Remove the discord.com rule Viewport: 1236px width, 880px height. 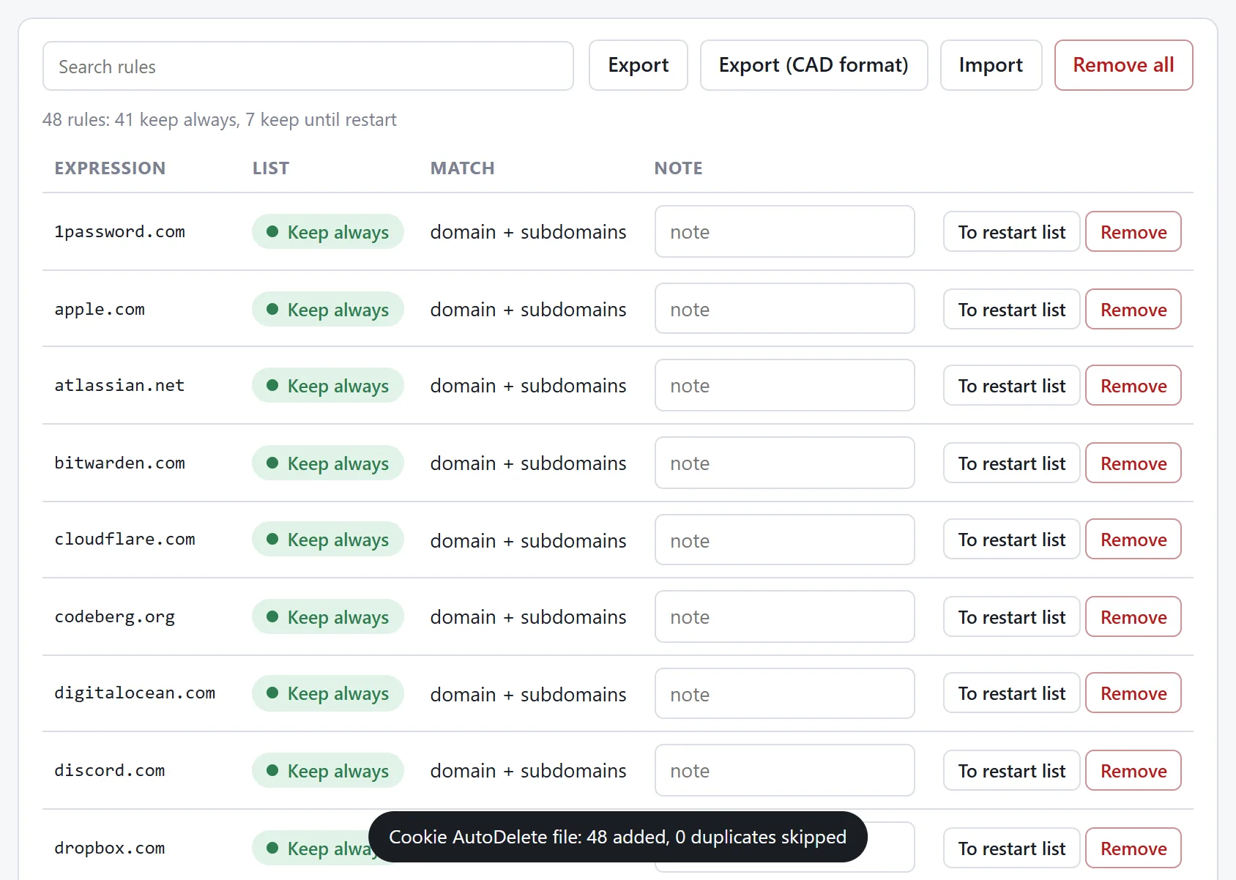pyautogui.click(x=1133, y=771)
